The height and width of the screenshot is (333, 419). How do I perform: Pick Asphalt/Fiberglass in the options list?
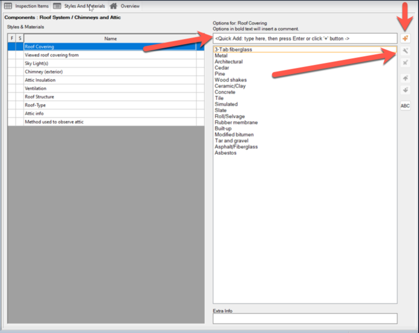(x=236, y=147)
